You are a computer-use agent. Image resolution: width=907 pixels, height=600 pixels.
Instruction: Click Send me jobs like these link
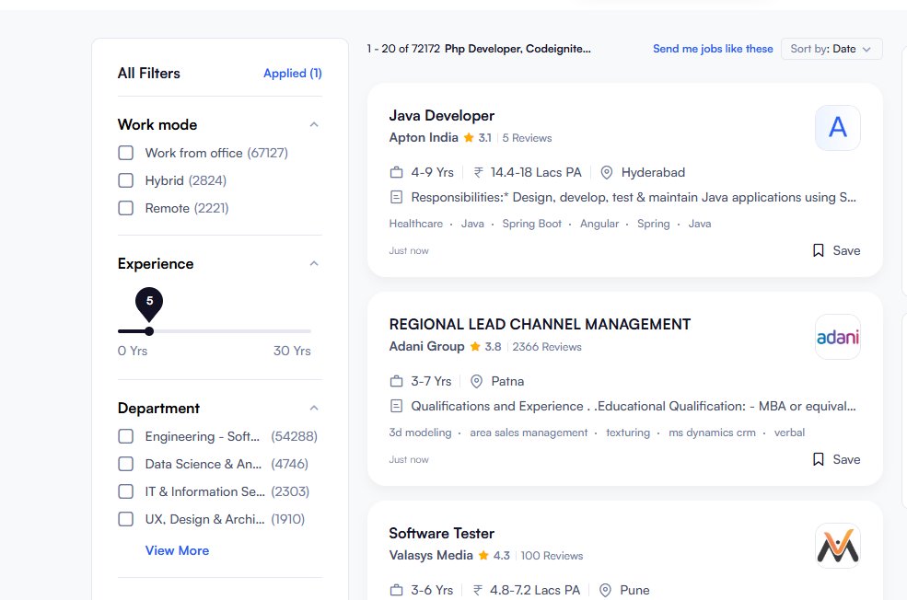713,49
